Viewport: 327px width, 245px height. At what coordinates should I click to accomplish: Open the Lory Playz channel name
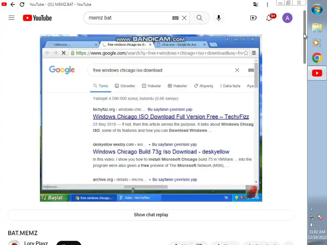(x=36, y=243)
